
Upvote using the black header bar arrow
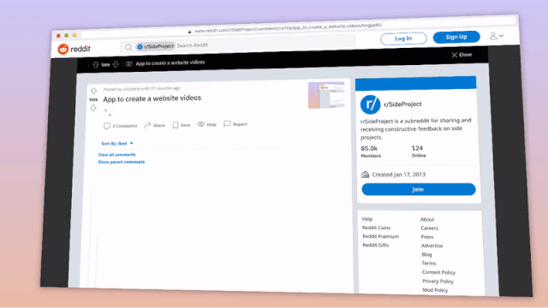tap(95, 65)
